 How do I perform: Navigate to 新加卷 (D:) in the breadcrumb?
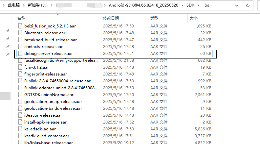pos(38,5)
